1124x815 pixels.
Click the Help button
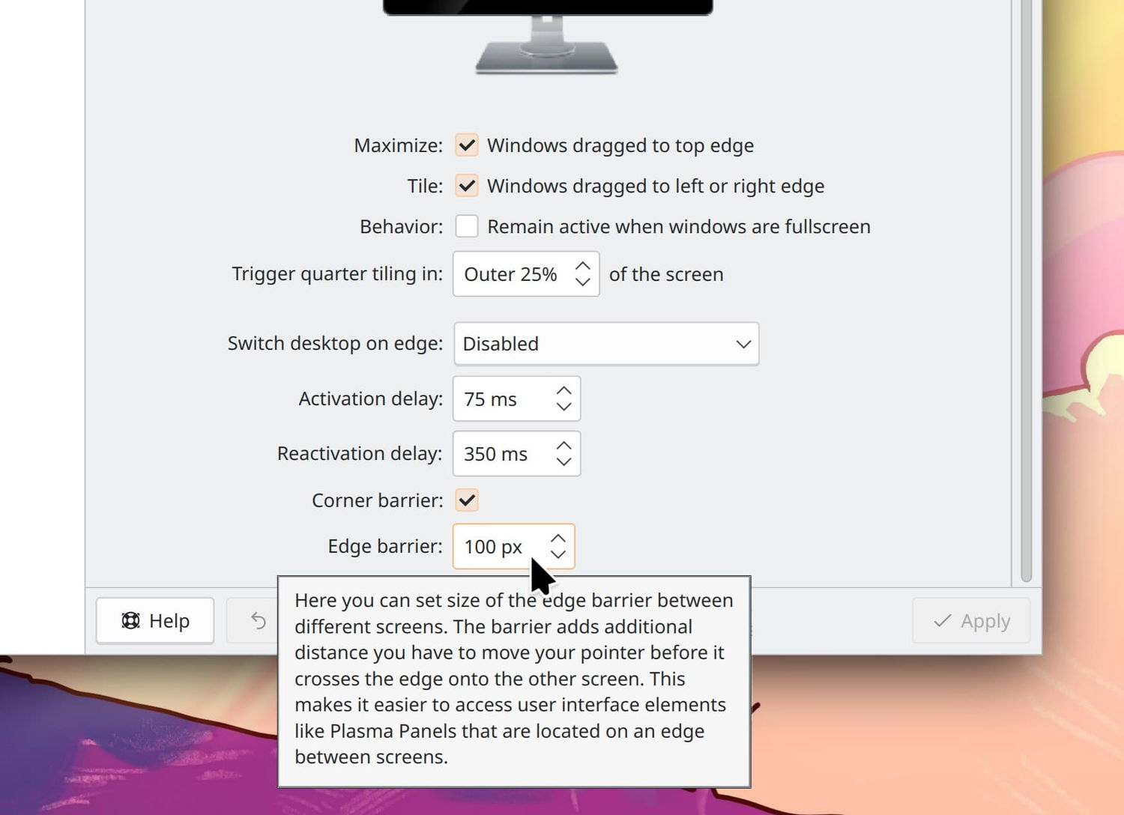155,620
